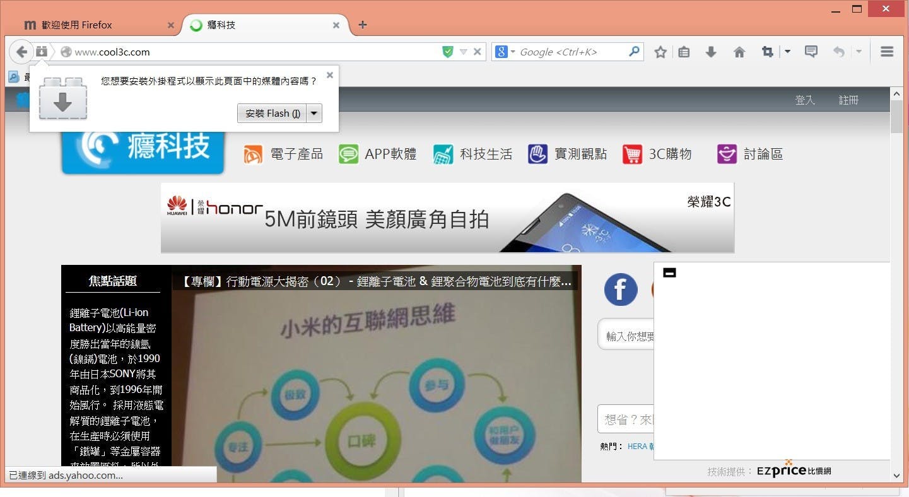Open the Google search engine selector
Screen dimensions: 909x497
[x=505, y=52]
